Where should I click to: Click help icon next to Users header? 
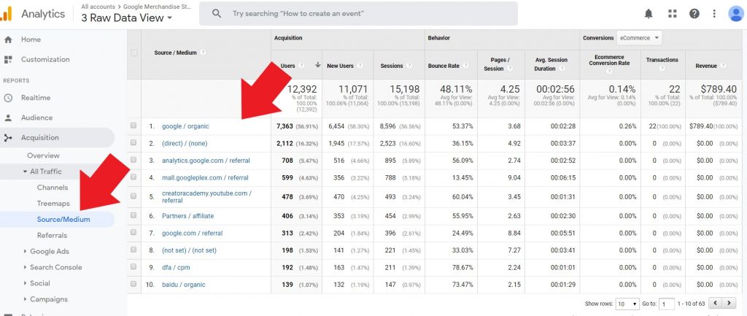[301, 66]
